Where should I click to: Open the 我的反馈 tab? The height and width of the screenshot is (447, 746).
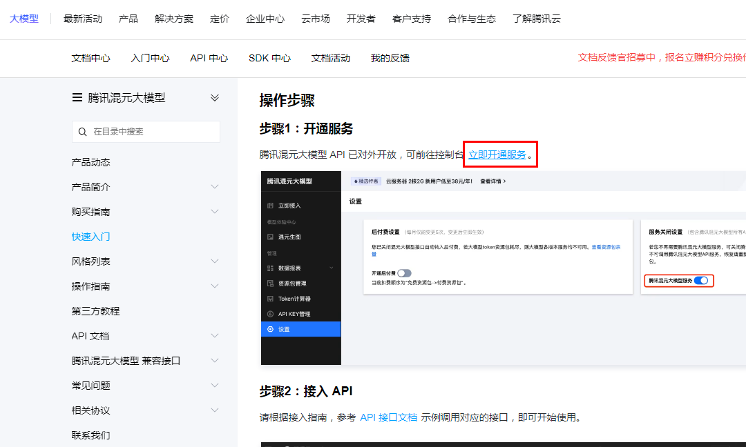coord(390,58)
